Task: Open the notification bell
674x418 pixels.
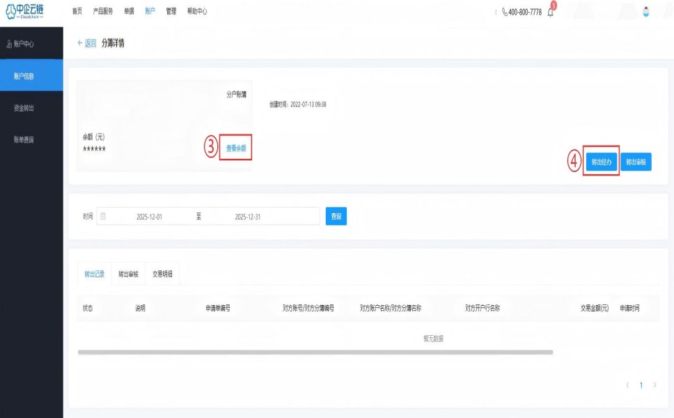Action: [550, 12]
